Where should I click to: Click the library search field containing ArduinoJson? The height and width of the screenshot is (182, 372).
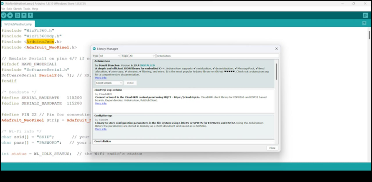(217, 56)
